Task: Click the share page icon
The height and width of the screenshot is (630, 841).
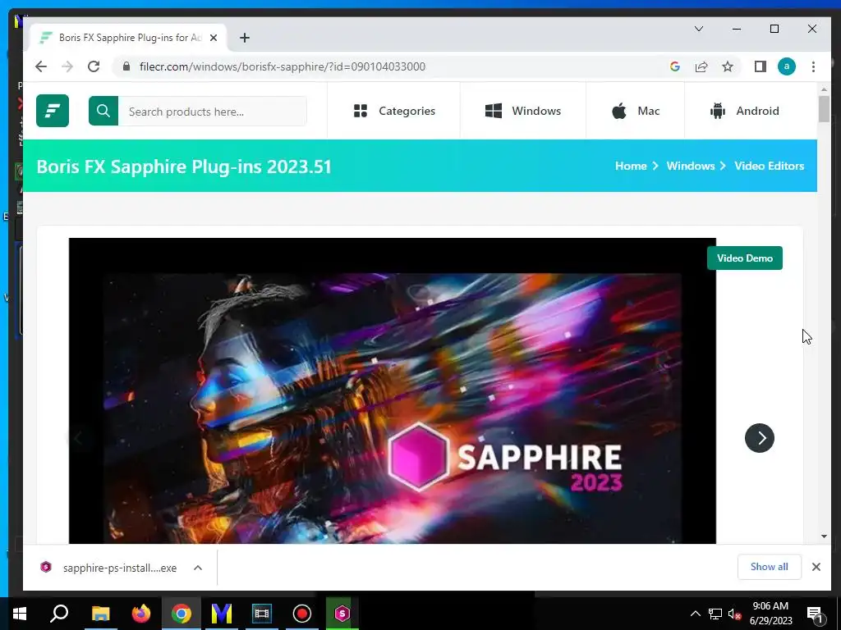Action: (701, 66)
